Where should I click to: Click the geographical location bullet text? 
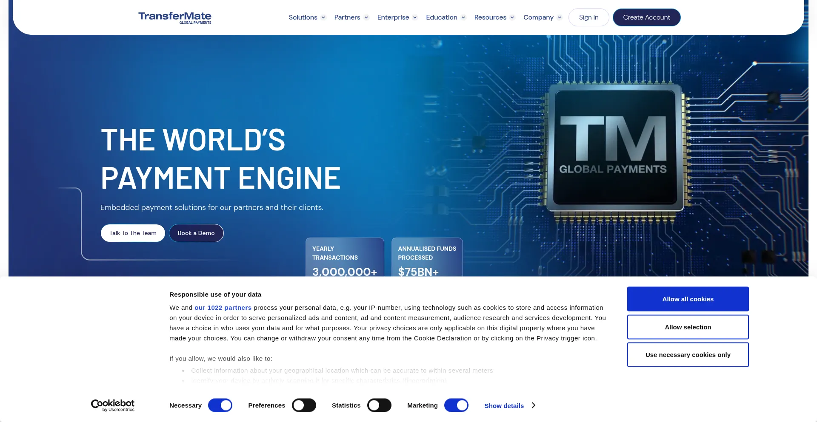[x=342, y=371]
